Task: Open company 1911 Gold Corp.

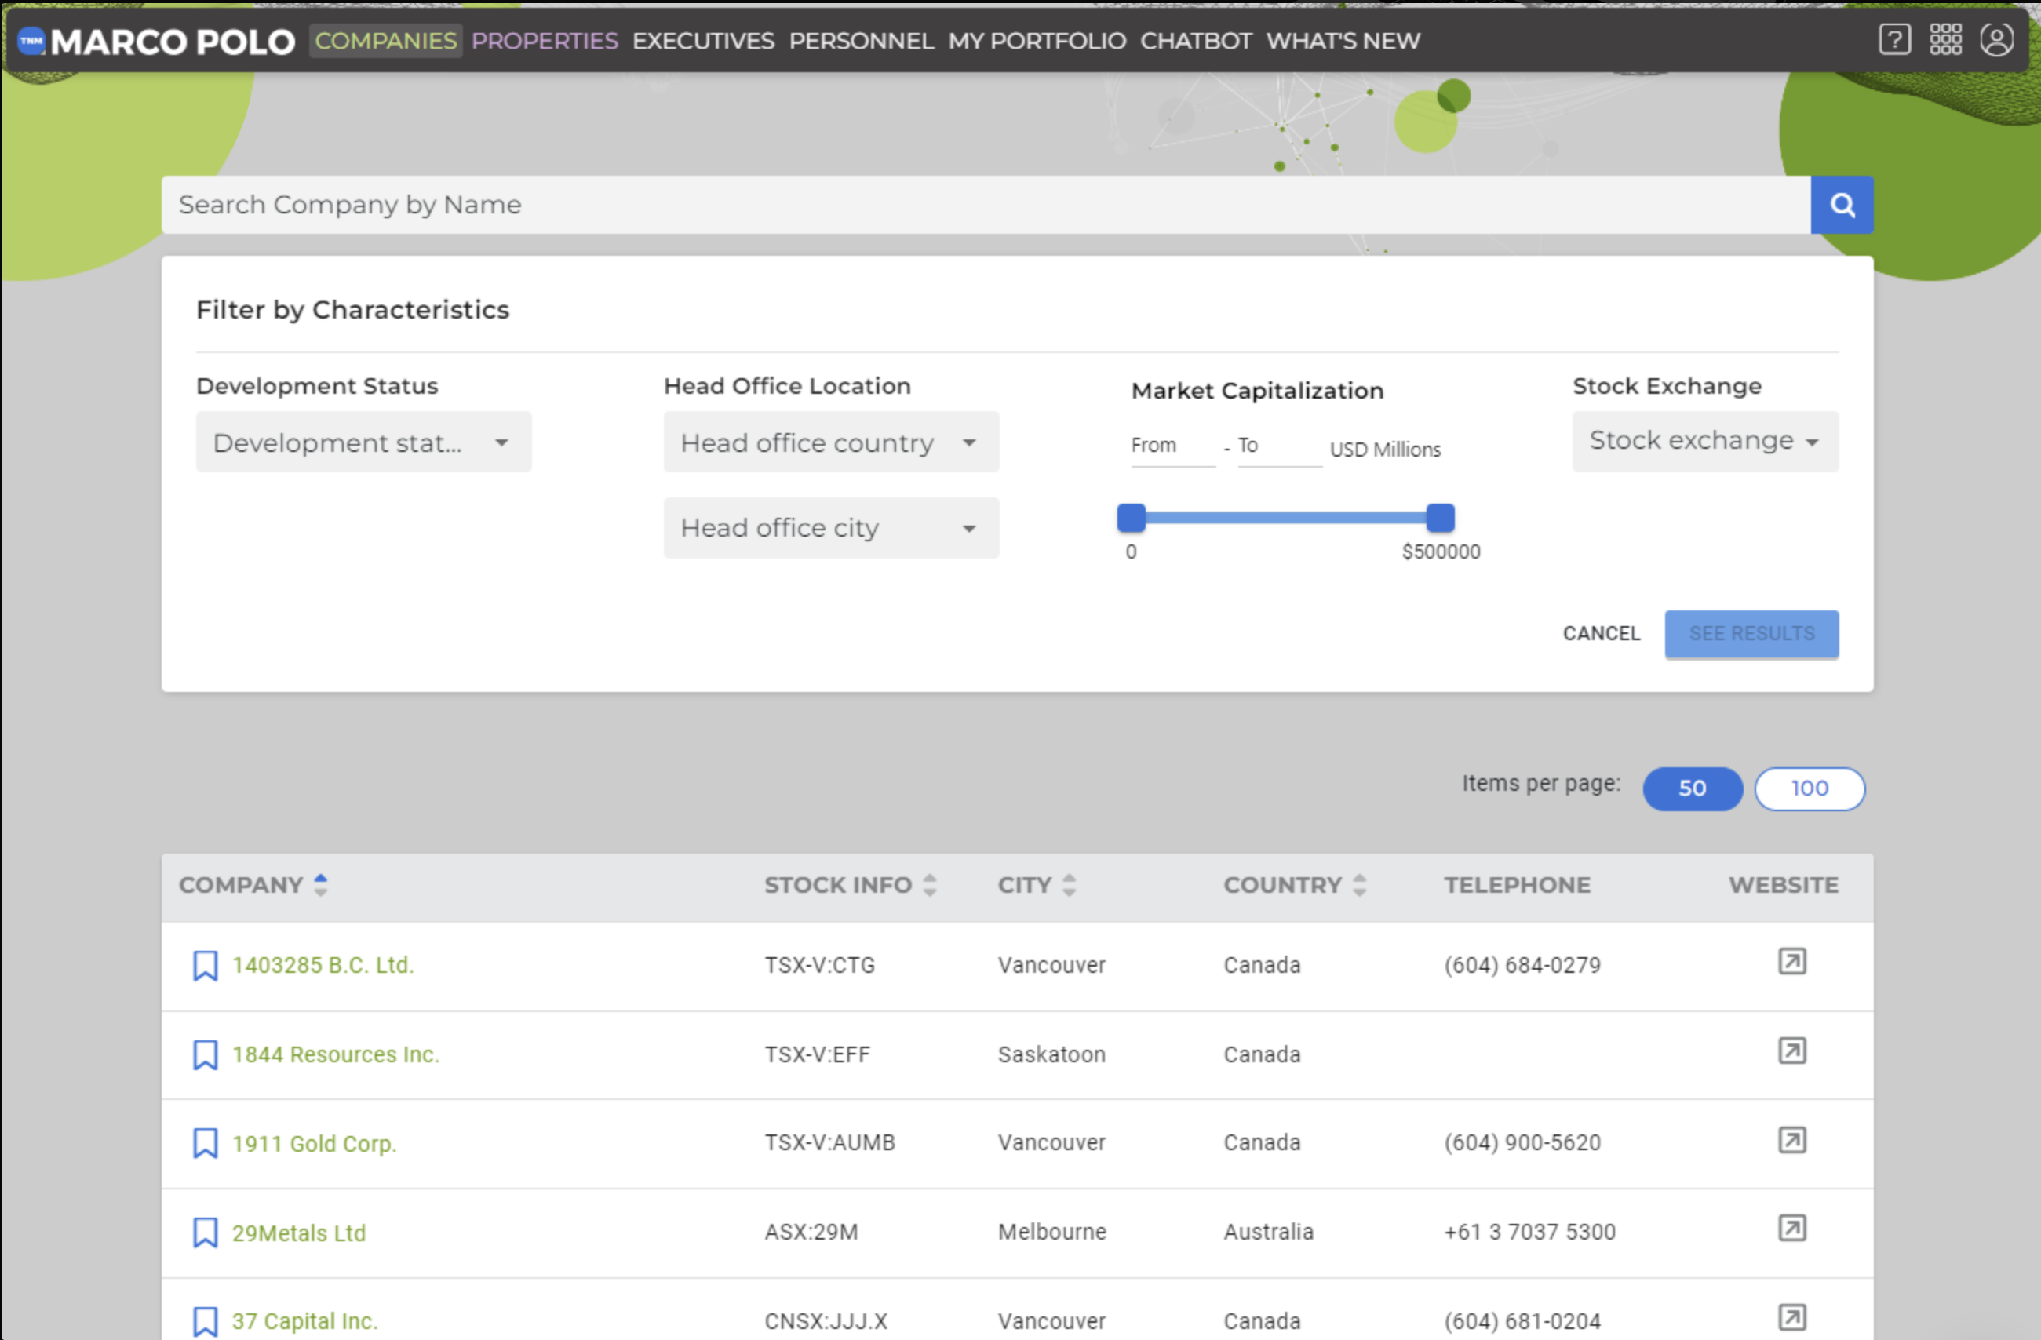Action: point(314,1143)
